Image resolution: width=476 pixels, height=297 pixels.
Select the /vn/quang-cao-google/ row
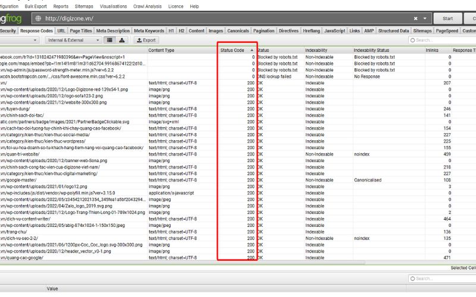coord(238,258)
